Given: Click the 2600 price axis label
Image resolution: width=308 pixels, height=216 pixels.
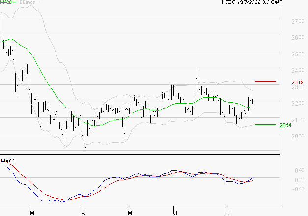Looking at the screenshot, I should [298, 37].
